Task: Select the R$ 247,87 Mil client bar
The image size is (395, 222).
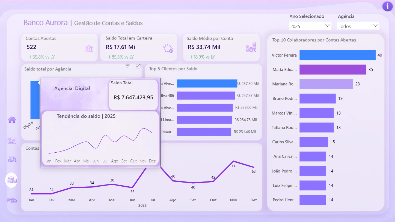Action: (x=206, y=95)
